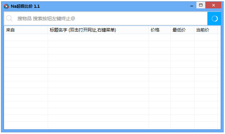Maximize the Na超级比价 window

click(201, 5)
